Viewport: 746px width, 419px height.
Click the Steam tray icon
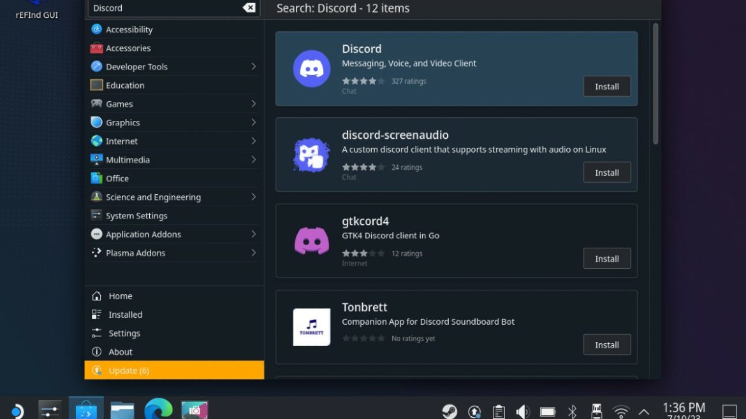pos(450,411)
